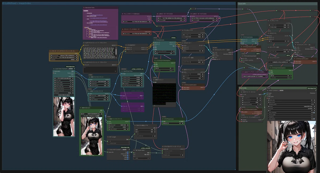Collapse the LTXV オーディオVAEローダー node dot
This screenshot has height=173, width=320.
123,29
